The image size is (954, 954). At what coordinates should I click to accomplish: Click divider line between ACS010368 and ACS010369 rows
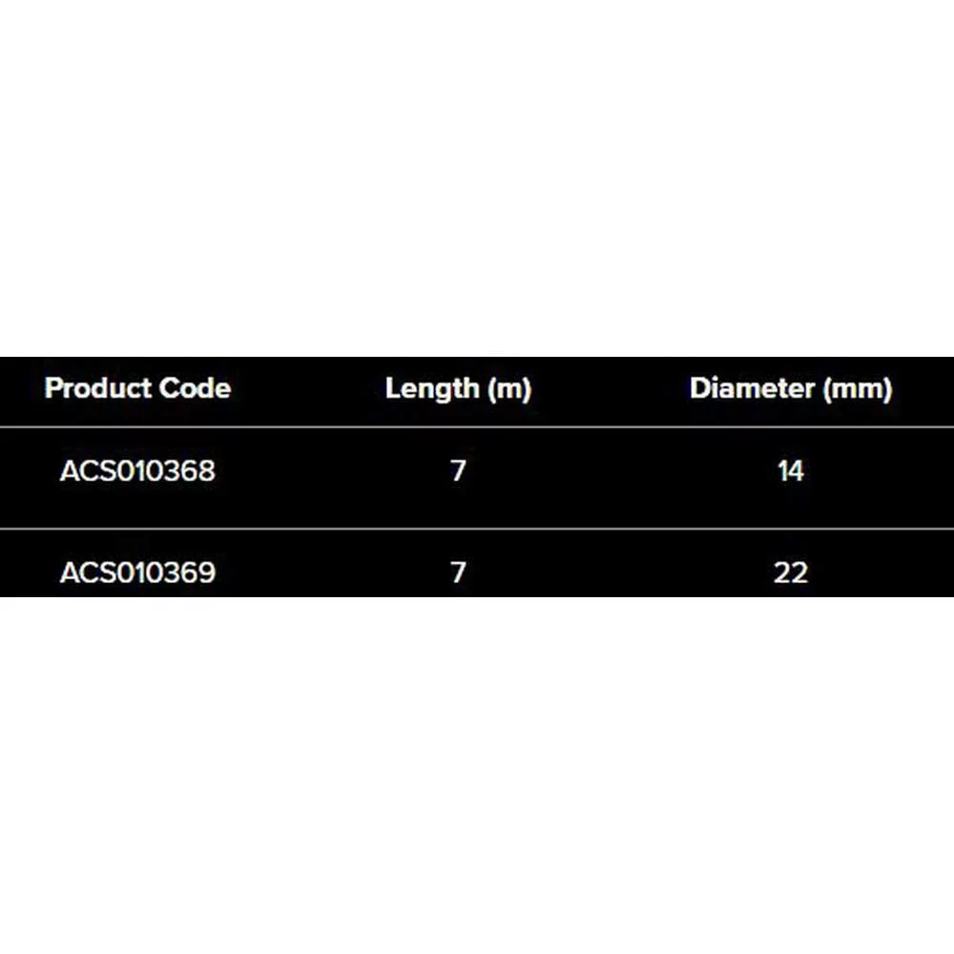click(477, 529)
